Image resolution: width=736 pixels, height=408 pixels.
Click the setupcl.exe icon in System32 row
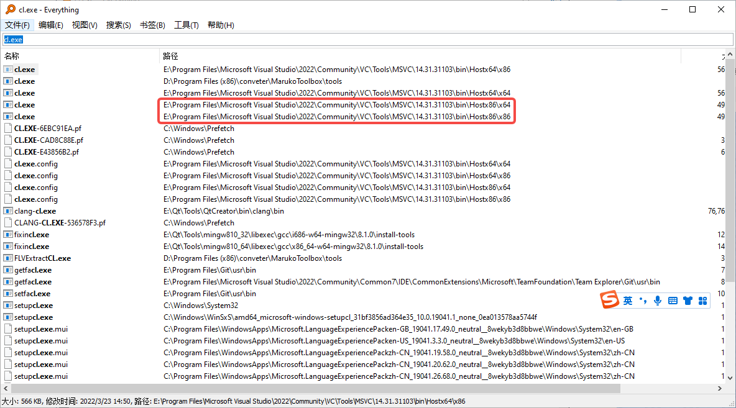(8, 306)
